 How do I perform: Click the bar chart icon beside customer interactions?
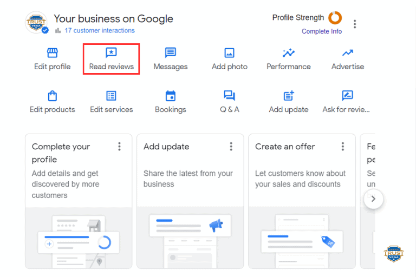58,30
